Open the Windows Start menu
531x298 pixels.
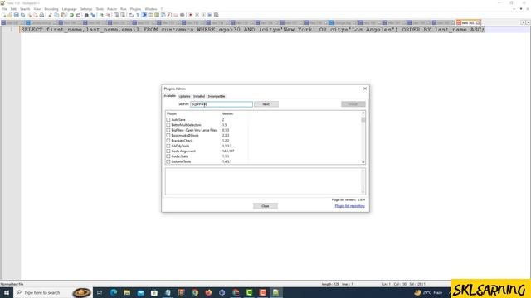(x=7, y=292)
